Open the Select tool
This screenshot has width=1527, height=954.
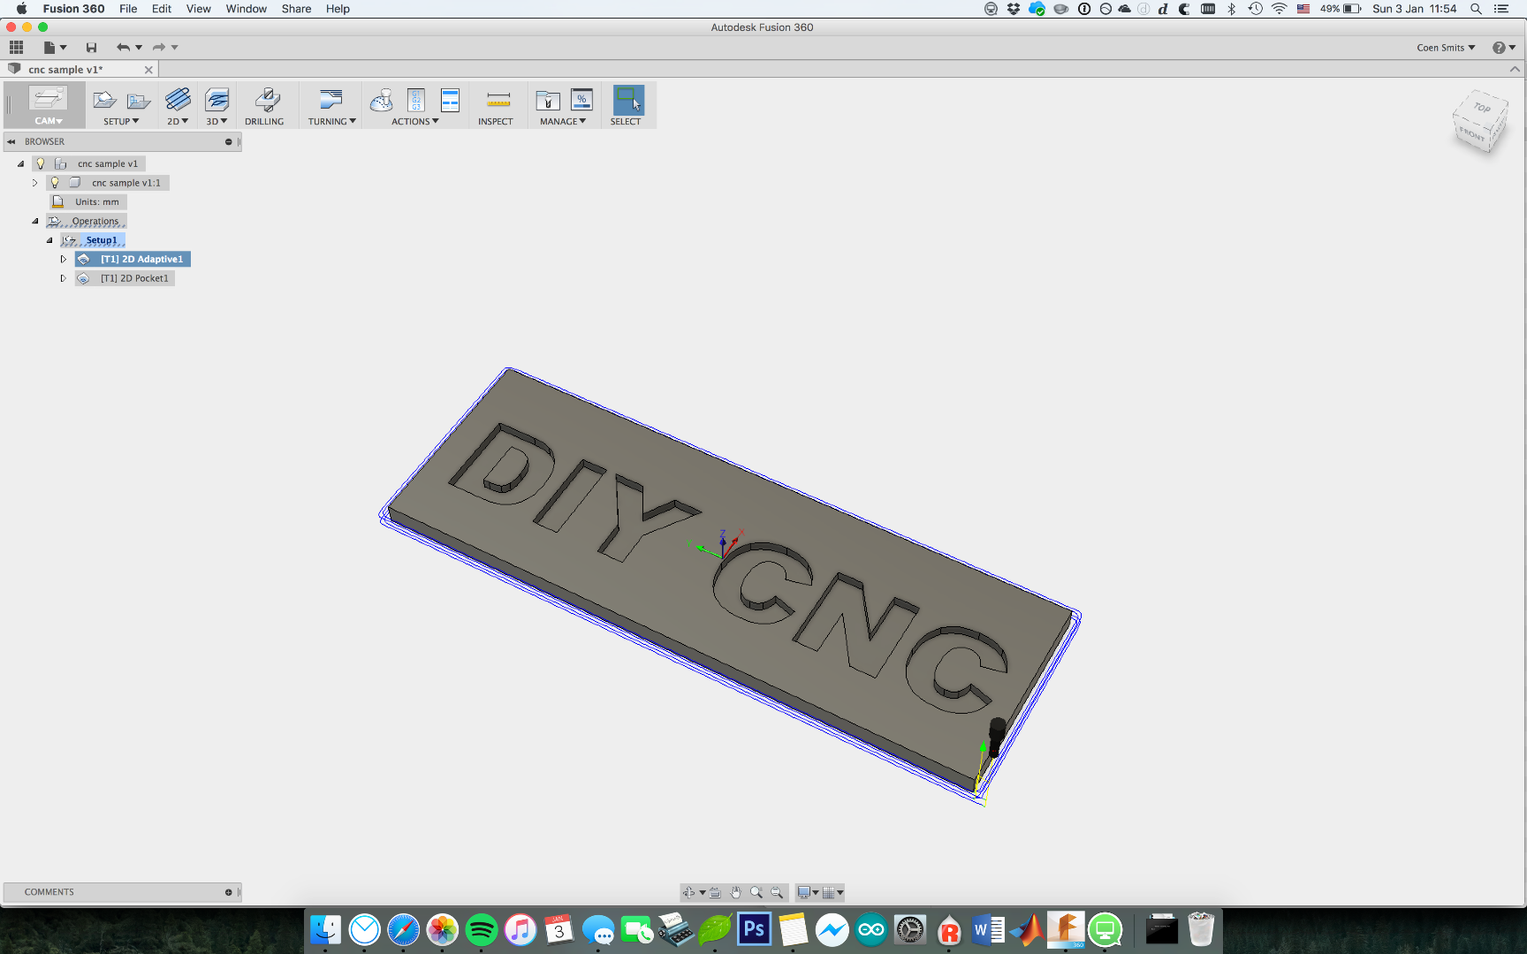click(x=627, y=102)
